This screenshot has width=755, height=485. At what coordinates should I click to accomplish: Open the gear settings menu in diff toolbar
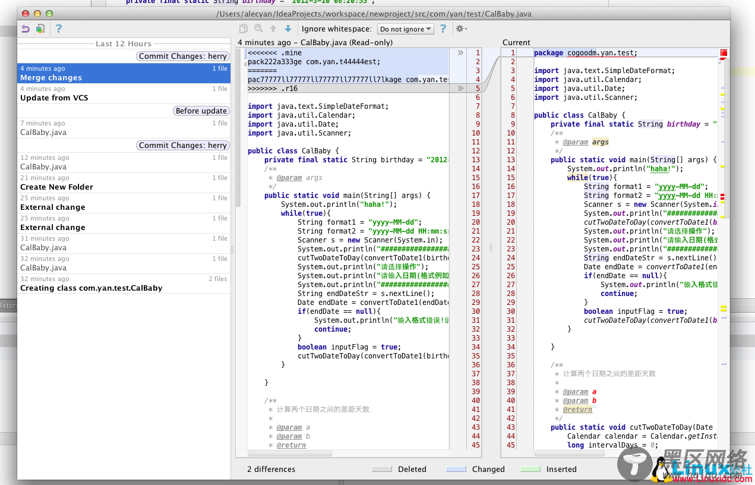point(461,29)
